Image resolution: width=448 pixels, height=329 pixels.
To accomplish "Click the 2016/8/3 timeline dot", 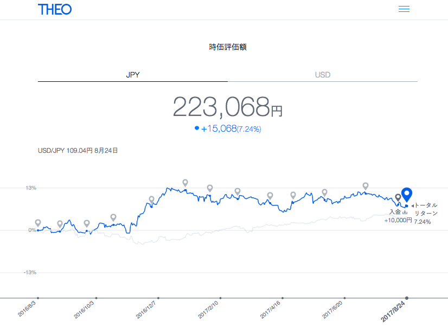I will pyautogui.click(x=38, y=298).
